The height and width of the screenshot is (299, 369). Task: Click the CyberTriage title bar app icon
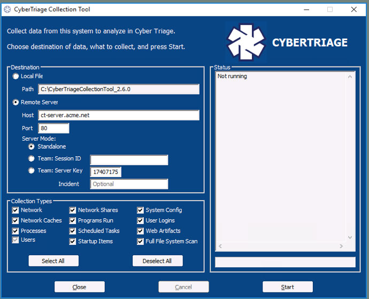[x=7, y=10]
